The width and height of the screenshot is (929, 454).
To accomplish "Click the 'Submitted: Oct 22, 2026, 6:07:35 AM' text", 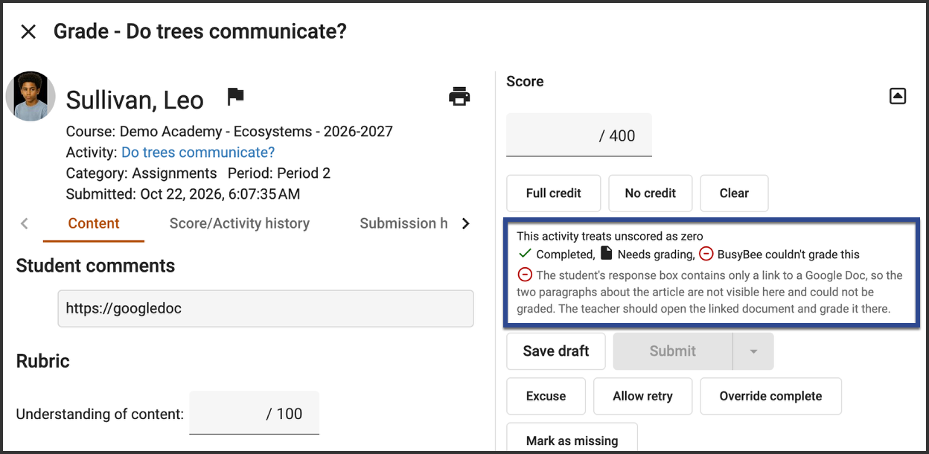I will [x=183, y=194].
